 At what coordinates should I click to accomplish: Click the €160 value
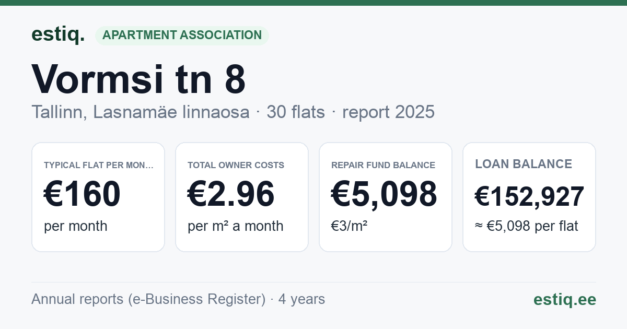click(82, 194)
